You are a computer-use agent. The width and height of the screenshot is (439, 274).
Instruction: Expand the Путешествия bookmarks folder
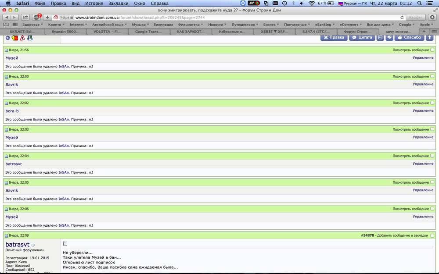[x=245, y=25]
